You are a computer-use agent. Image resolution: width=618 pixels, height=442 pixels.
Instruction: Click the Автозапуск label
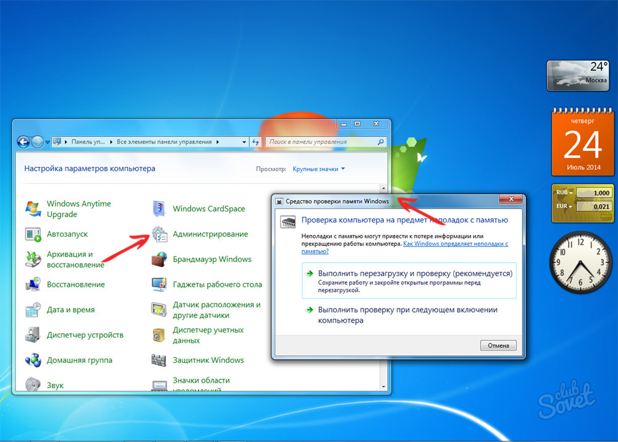(67, 234)
